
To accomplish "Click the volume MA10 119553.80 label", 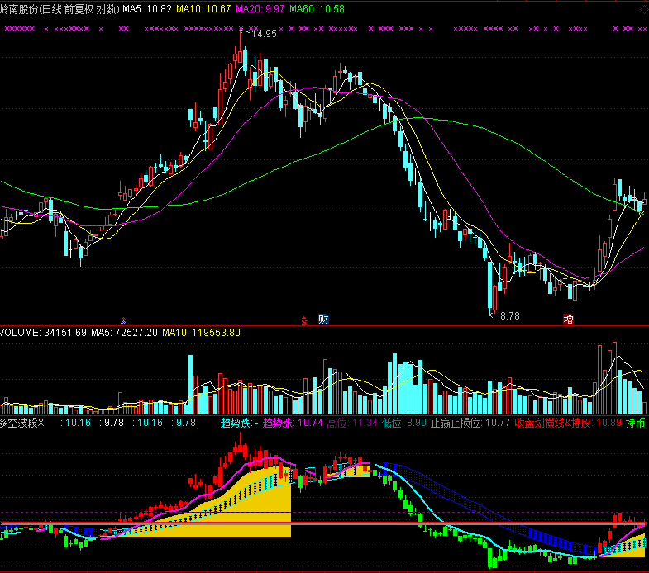I will pos(201,333).
